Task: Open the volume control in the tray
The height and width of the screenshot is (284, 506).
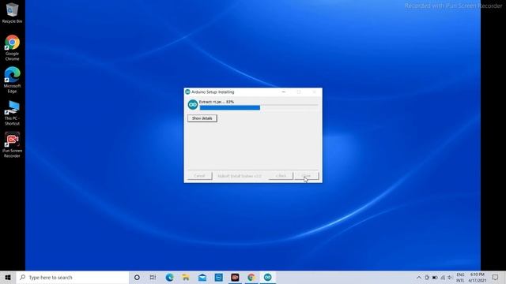Action: (x=450, y=277)
